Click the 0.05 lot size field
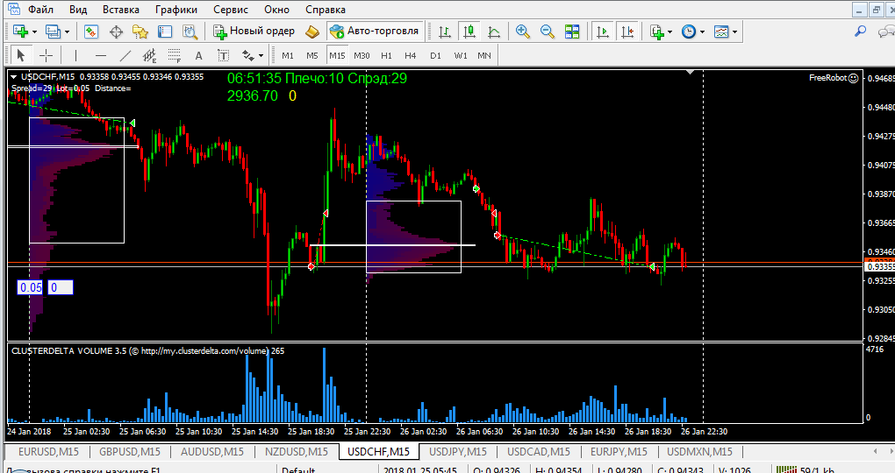895x473 pixels. tap(31, 288)
